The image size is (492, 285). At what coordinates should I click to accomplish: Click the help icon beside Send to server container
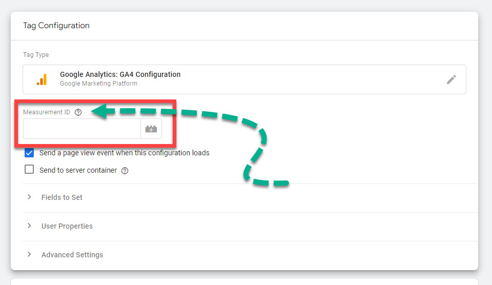pos(125,171)
